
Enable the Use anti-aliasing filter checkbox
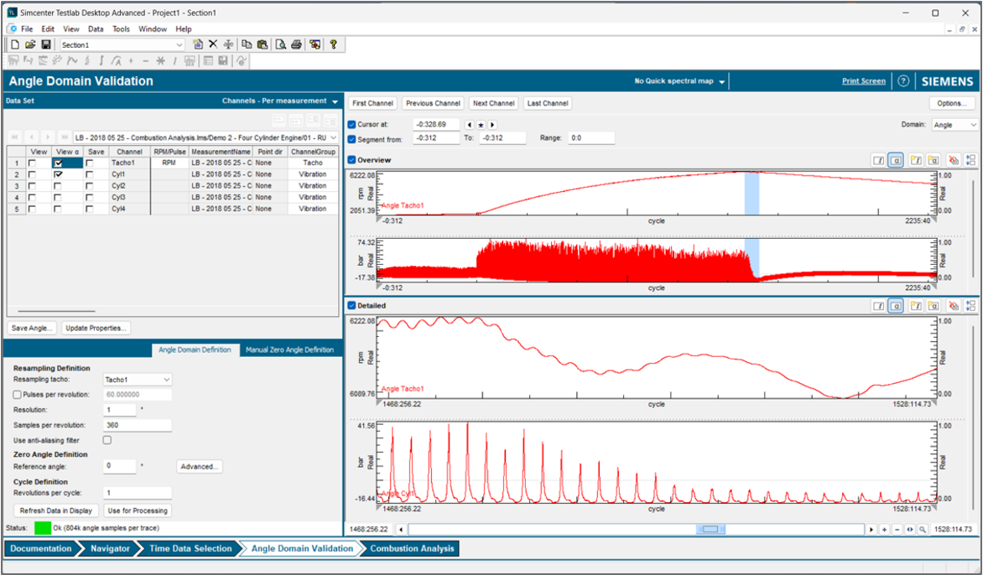point(107,440)
